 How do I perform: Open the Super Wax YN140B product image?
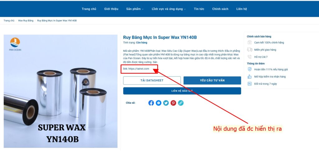[60, 91]
